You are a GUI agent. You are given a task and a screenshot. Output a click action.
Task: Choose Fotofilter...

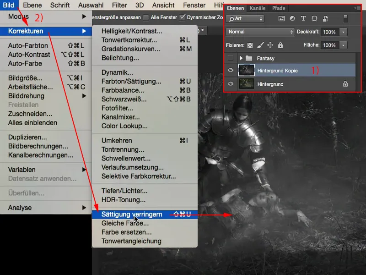(145, 108)
